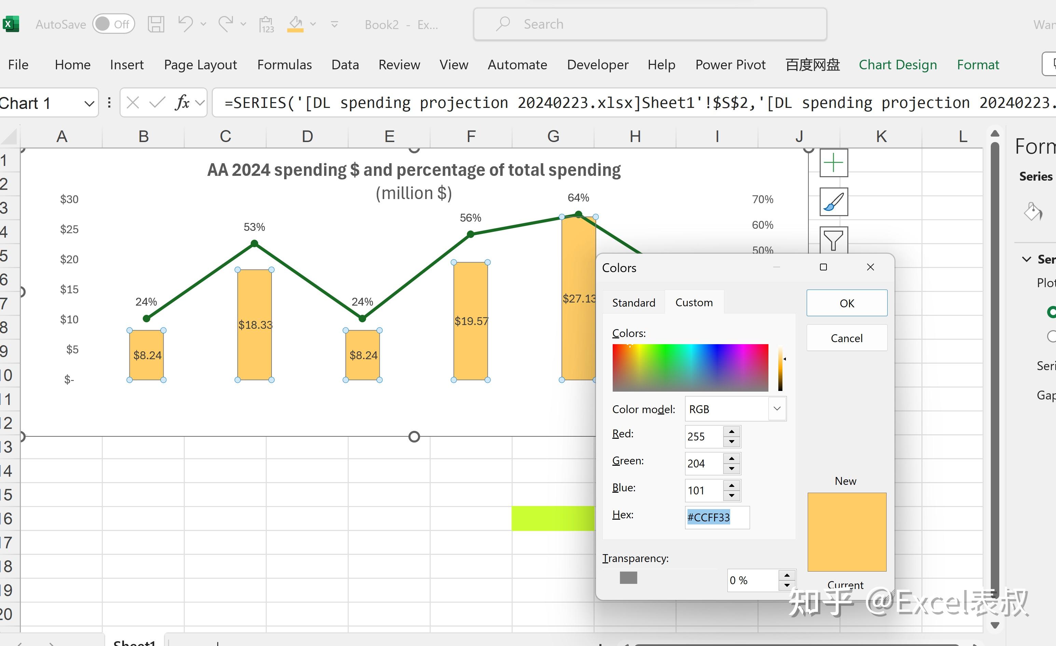Decrease the Green value with down arrow
1056x646 pixels.
[732, 469]
